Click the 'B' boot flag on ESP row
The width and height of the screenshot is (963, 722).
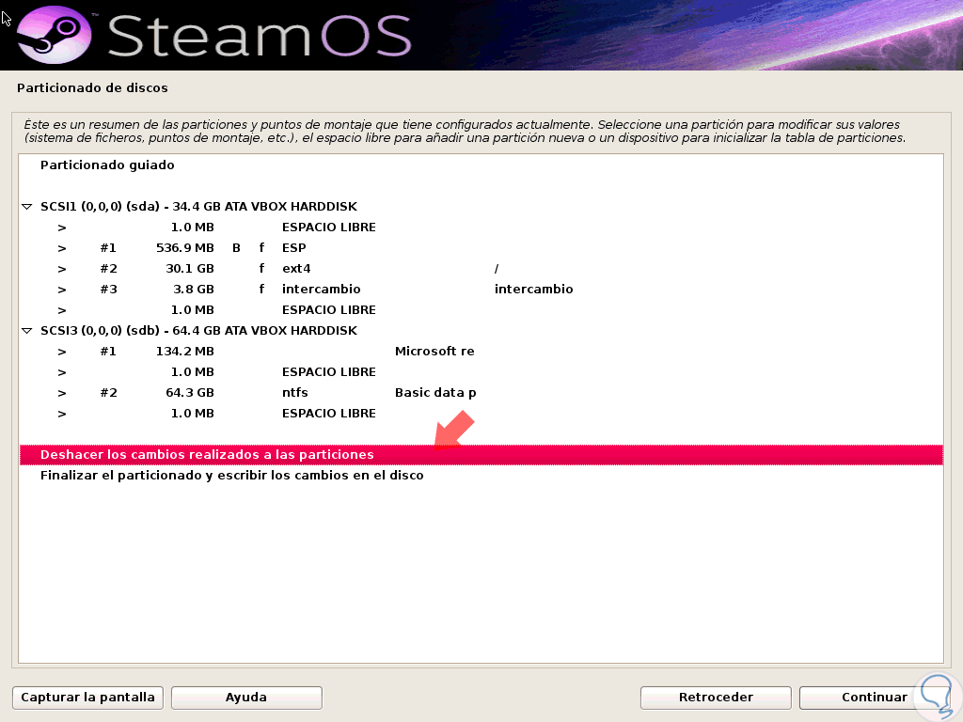click(236, 248)
